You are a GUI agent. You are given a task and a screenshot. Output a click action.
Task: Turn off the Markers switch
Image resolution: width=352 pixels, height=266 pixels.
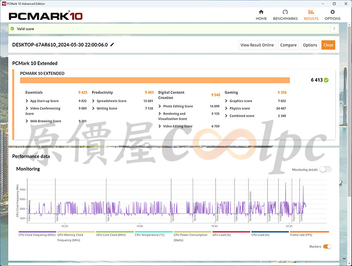click(x=327, y=247)
